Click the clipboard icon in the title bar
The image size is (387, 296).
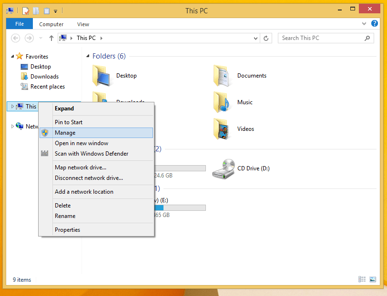click(x=46, y=11)
